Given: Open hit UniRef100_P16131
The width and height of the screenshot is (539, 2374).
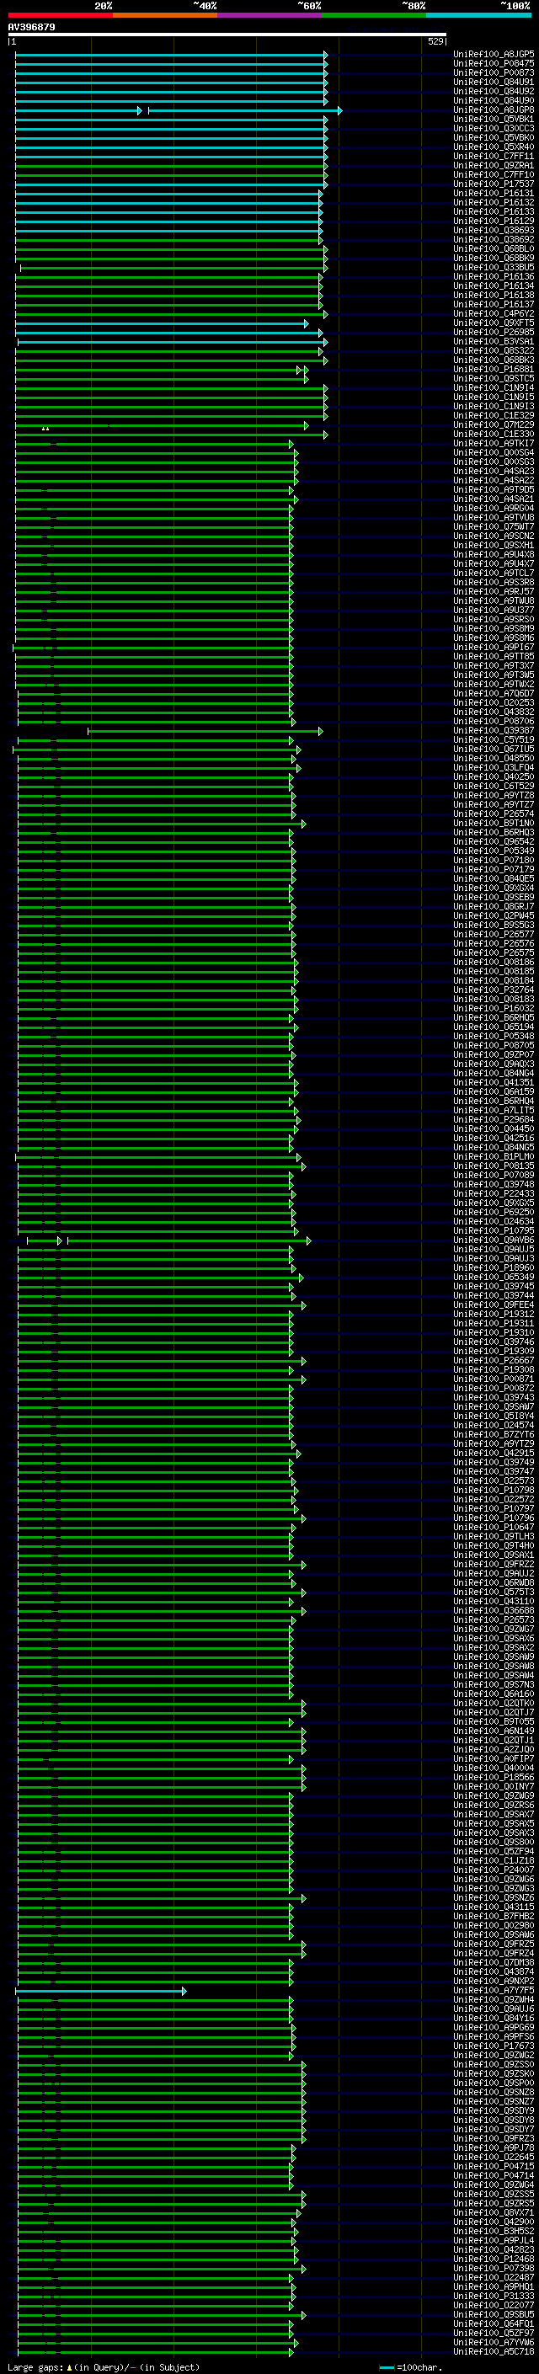Looking at the screenshot, I should [493, 194].
